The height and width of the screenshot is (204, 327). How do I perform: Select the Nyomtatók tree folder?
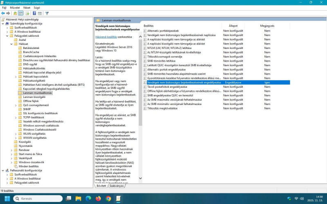[x=26, y=146]
